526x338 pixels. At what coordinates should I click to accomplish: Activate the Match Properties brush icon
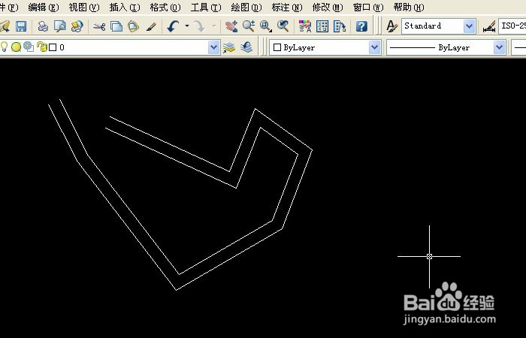(151, 26)
